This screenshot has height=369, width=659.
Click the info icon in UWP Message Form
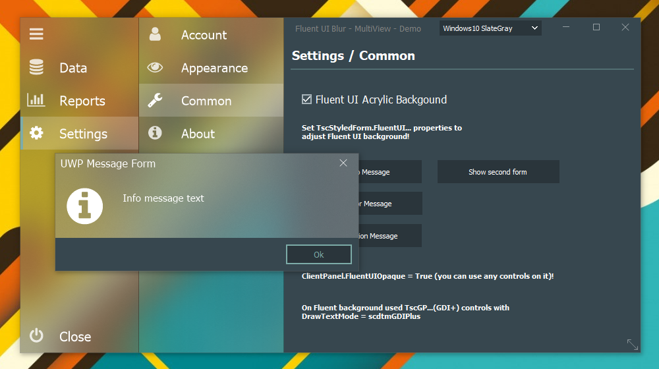click(84, 206)
